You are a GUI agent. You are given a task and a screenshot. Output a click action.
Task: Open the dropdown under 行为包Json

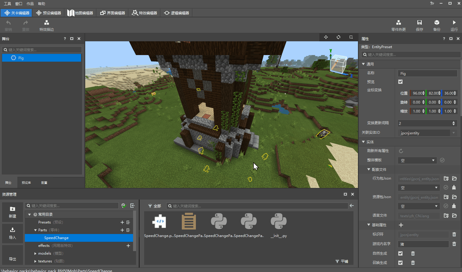[419, 188]
